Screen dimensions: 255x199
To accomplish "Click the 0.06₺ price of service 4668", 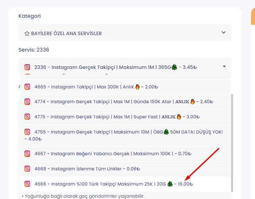I will [133, 169].
